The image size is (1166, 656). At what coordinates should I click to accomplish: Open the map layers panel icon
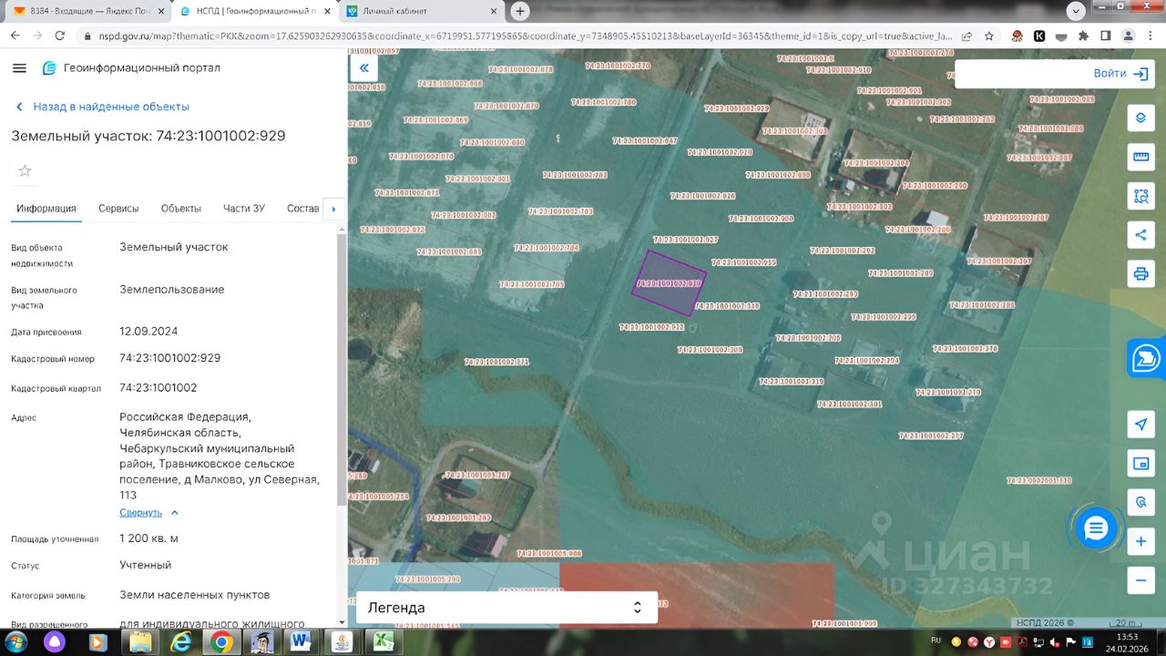pyautogui.click(x=1140, y=118)
